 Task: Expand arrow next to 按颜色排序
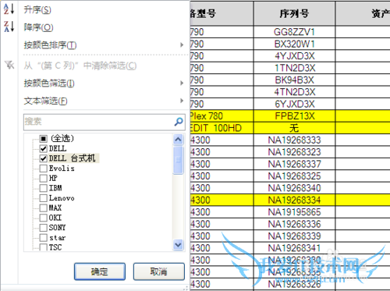click(x=182, y=45)
